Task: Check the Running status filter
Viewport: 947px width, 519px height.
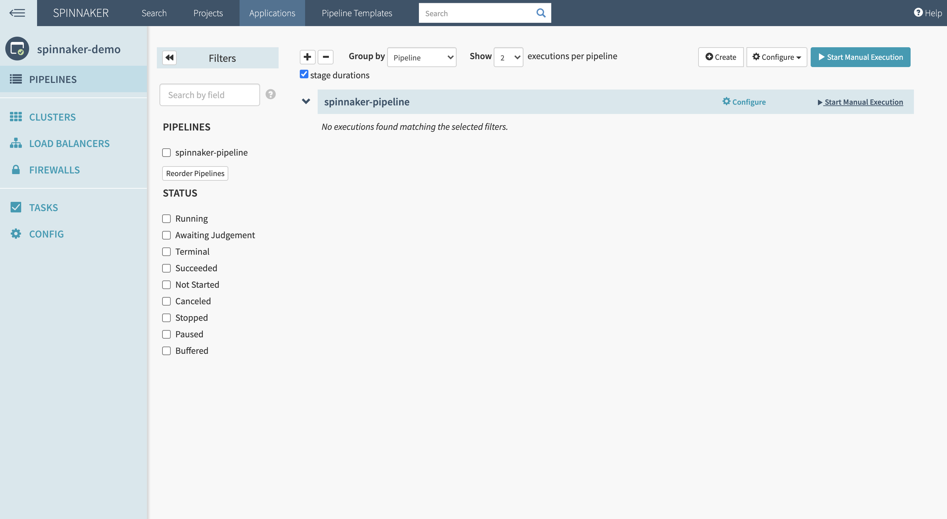Action: [x=166, y=219]
